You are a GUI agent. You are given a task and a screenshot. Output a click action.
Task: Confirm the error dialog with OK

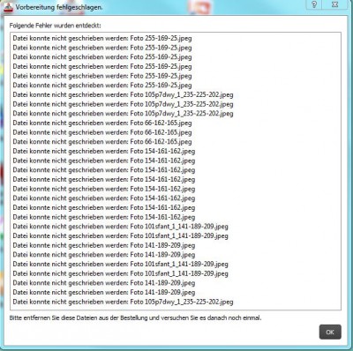[330, 332]
